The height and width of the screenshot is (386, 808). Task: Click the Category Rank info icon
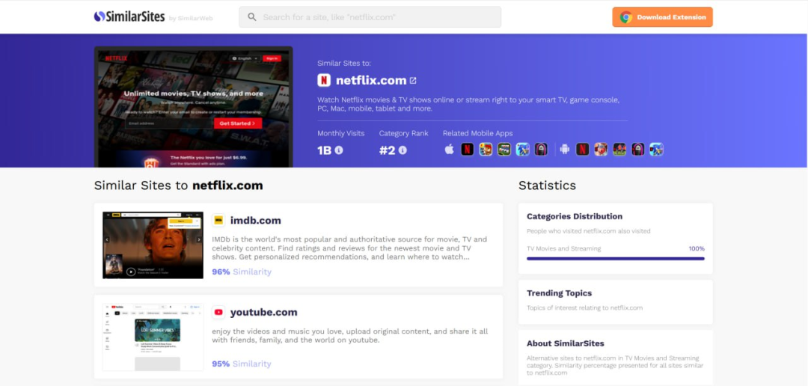click(403, 150)
